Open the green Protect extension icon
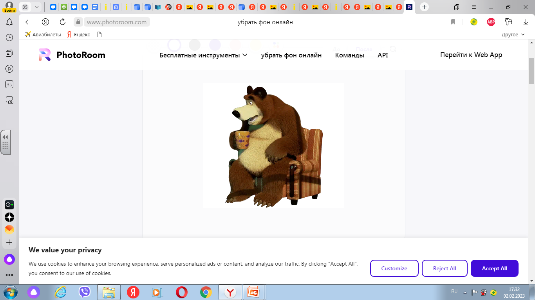Viewport: 535px width, 300px height. [474, 22]
